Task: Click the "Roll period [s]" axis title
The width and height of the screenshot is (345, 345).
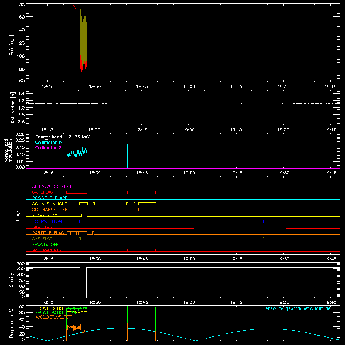Action: [x=13, y=107]
